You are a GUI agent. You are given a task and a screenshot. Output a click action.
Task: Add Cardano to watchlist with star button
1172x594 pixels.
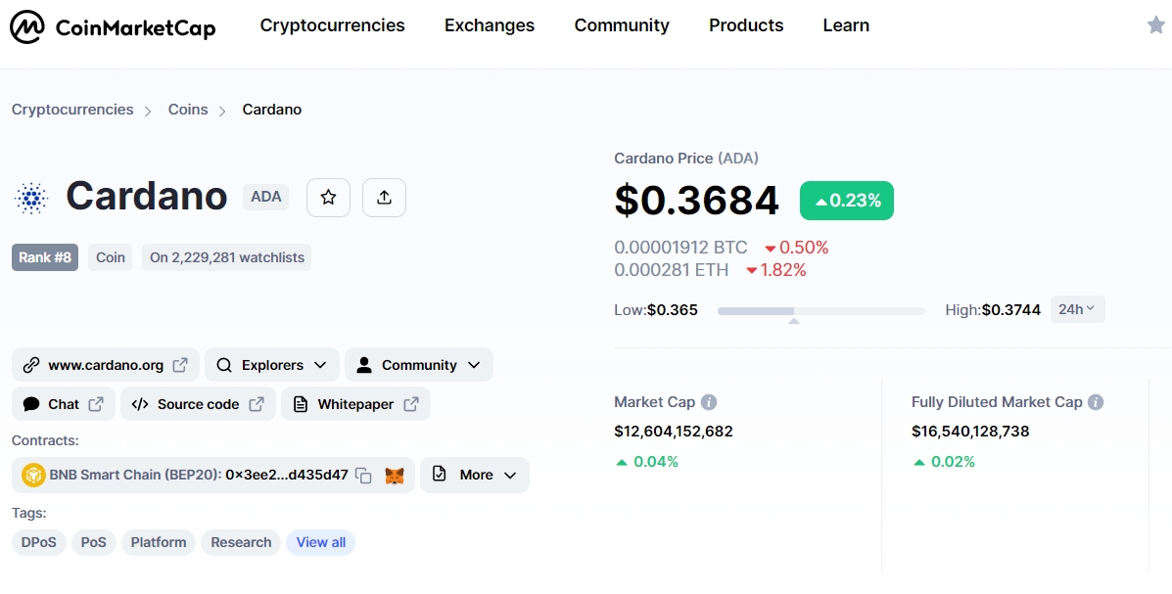[328, 198]
